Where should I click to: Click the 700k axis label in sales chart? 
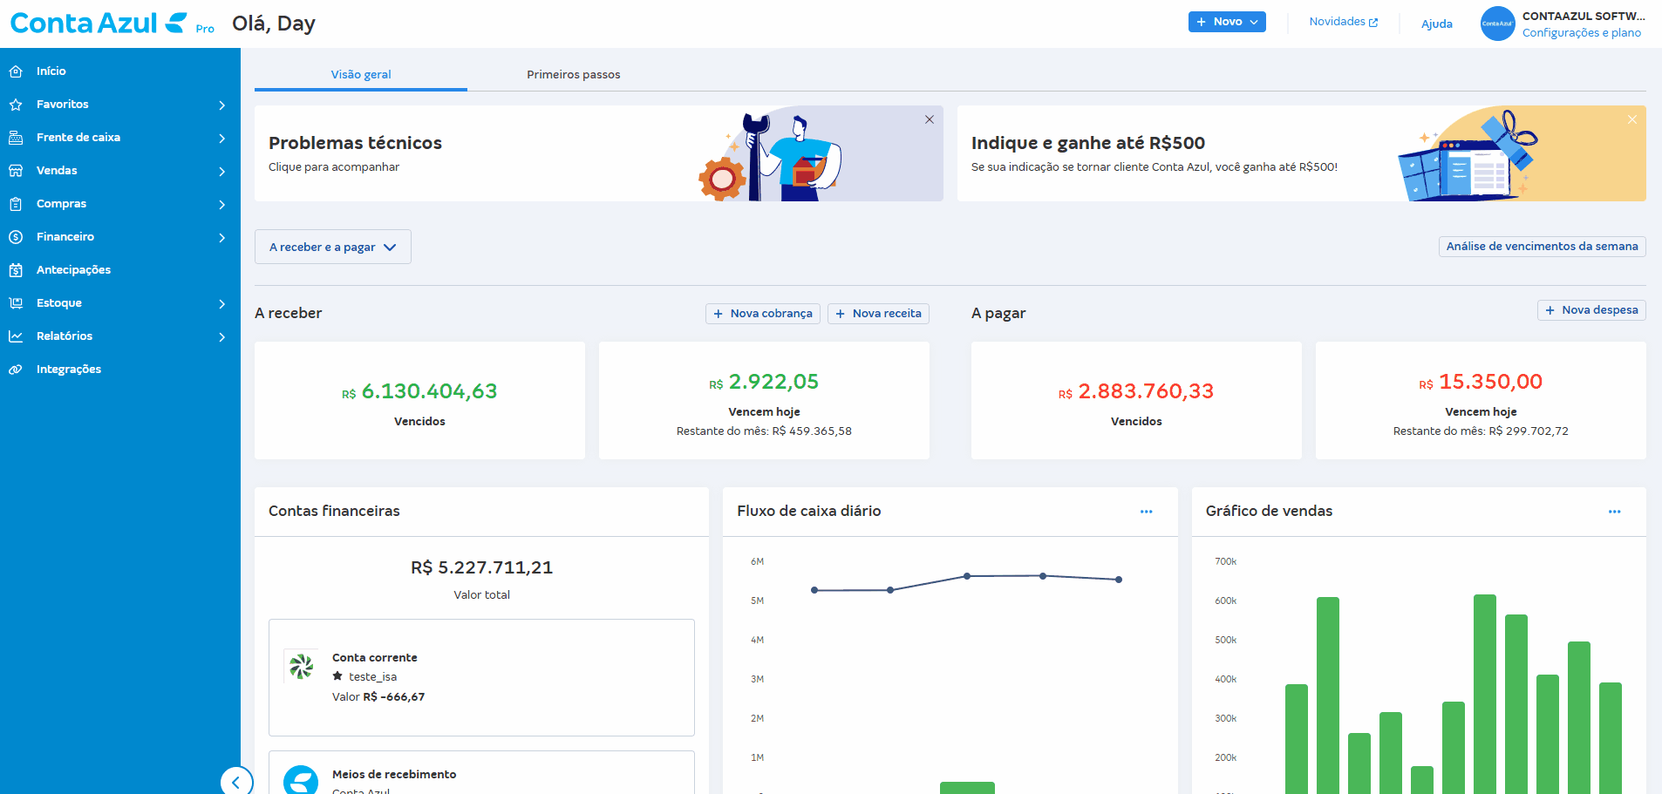1225,562
